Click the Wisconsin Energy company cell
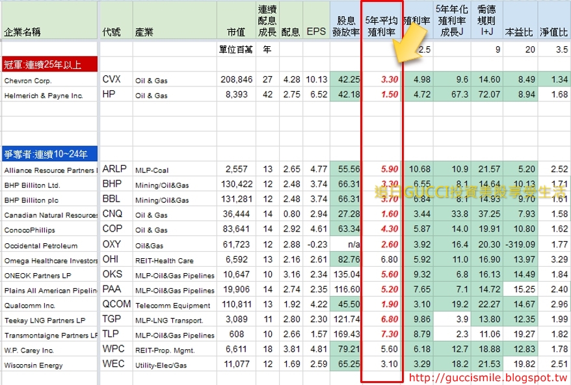Image resolution: width=571 pixels, height=385 pixels. [49, 364]
